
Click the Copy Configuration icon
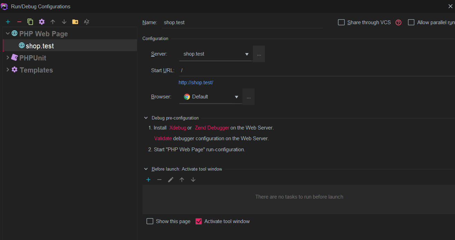pyautogui.click(x=30, y=22)
